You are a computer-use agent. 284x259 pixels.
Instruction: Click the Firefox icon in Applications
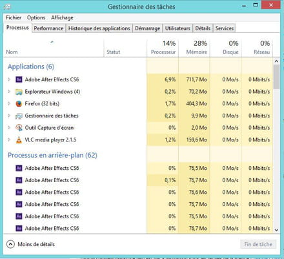tap(19, 104)
